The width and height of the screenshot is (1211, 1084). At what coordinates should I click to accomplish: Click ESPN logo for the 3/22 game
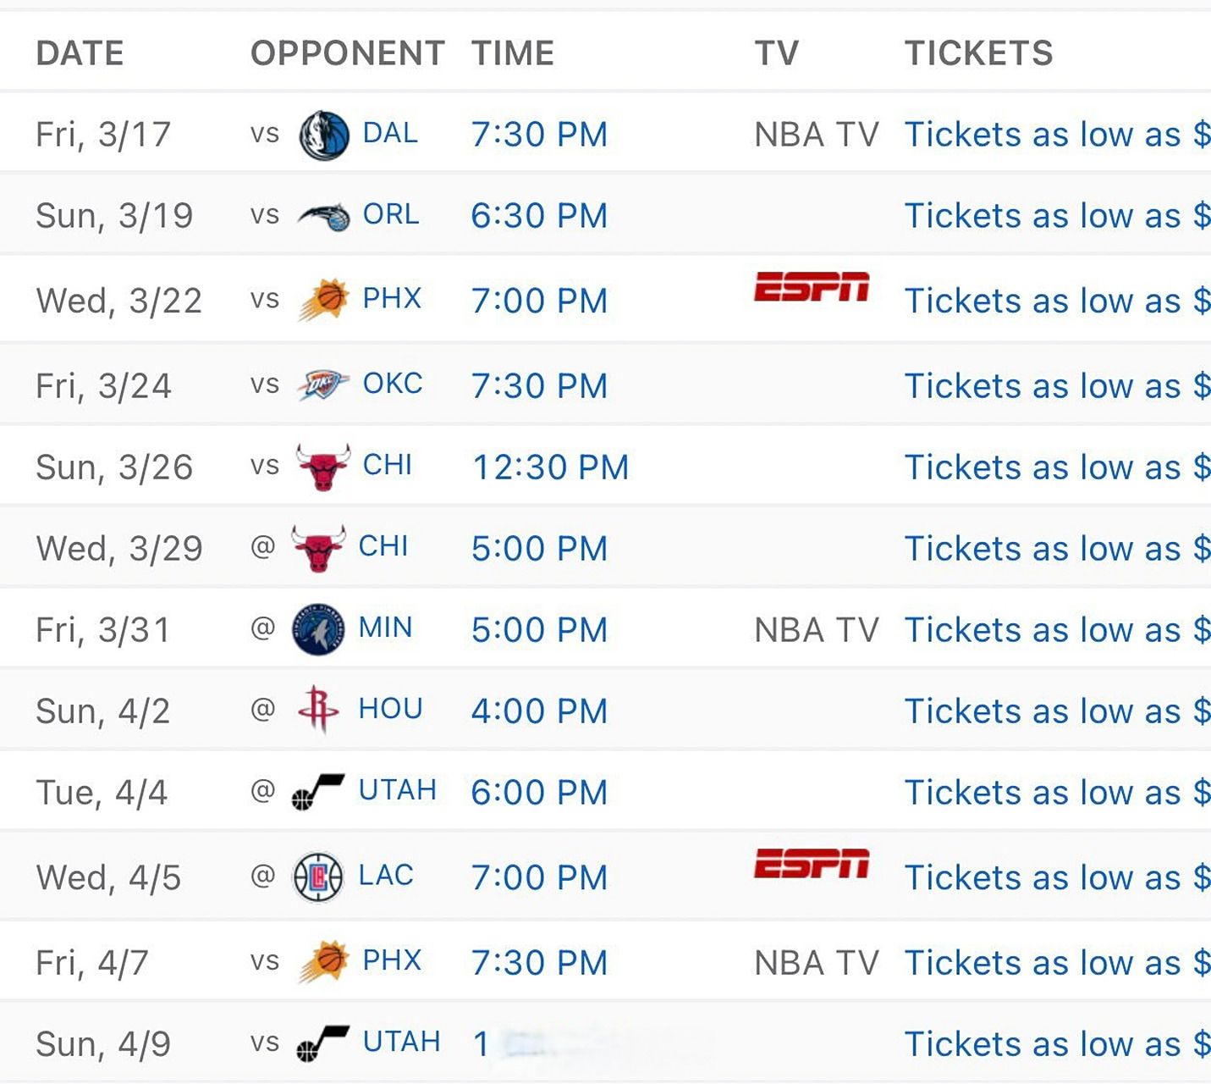812,286
